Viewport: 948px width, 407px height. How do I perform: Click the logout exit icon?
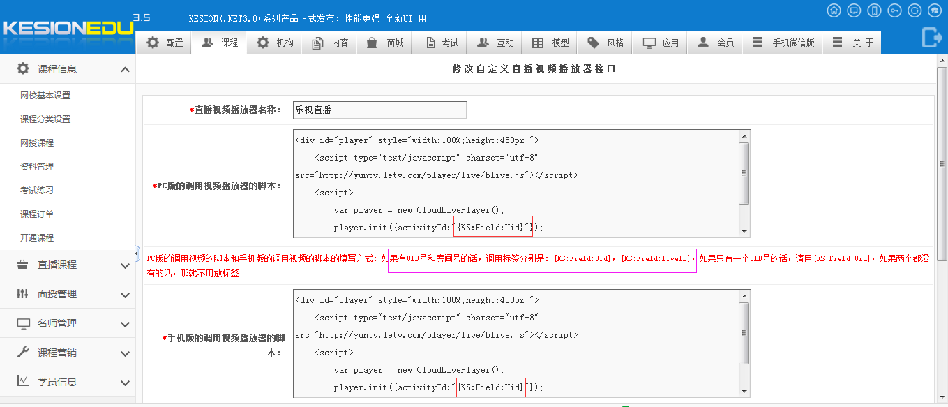[x=931, y=37]
